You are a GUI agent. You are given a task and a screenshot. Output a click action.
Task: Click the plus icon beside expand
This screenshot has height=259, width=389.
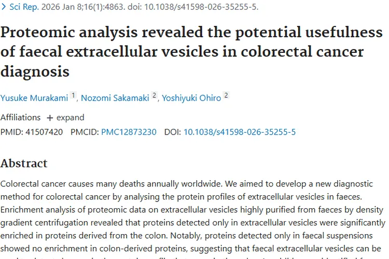pyautogui.click(x=50, y=118)
